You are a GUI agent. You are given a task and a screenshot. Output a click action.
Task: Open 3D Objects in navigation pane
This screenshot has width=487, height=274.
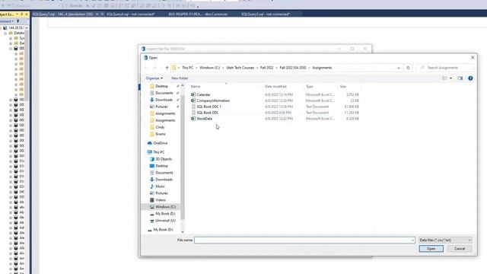tap(164, 159)
